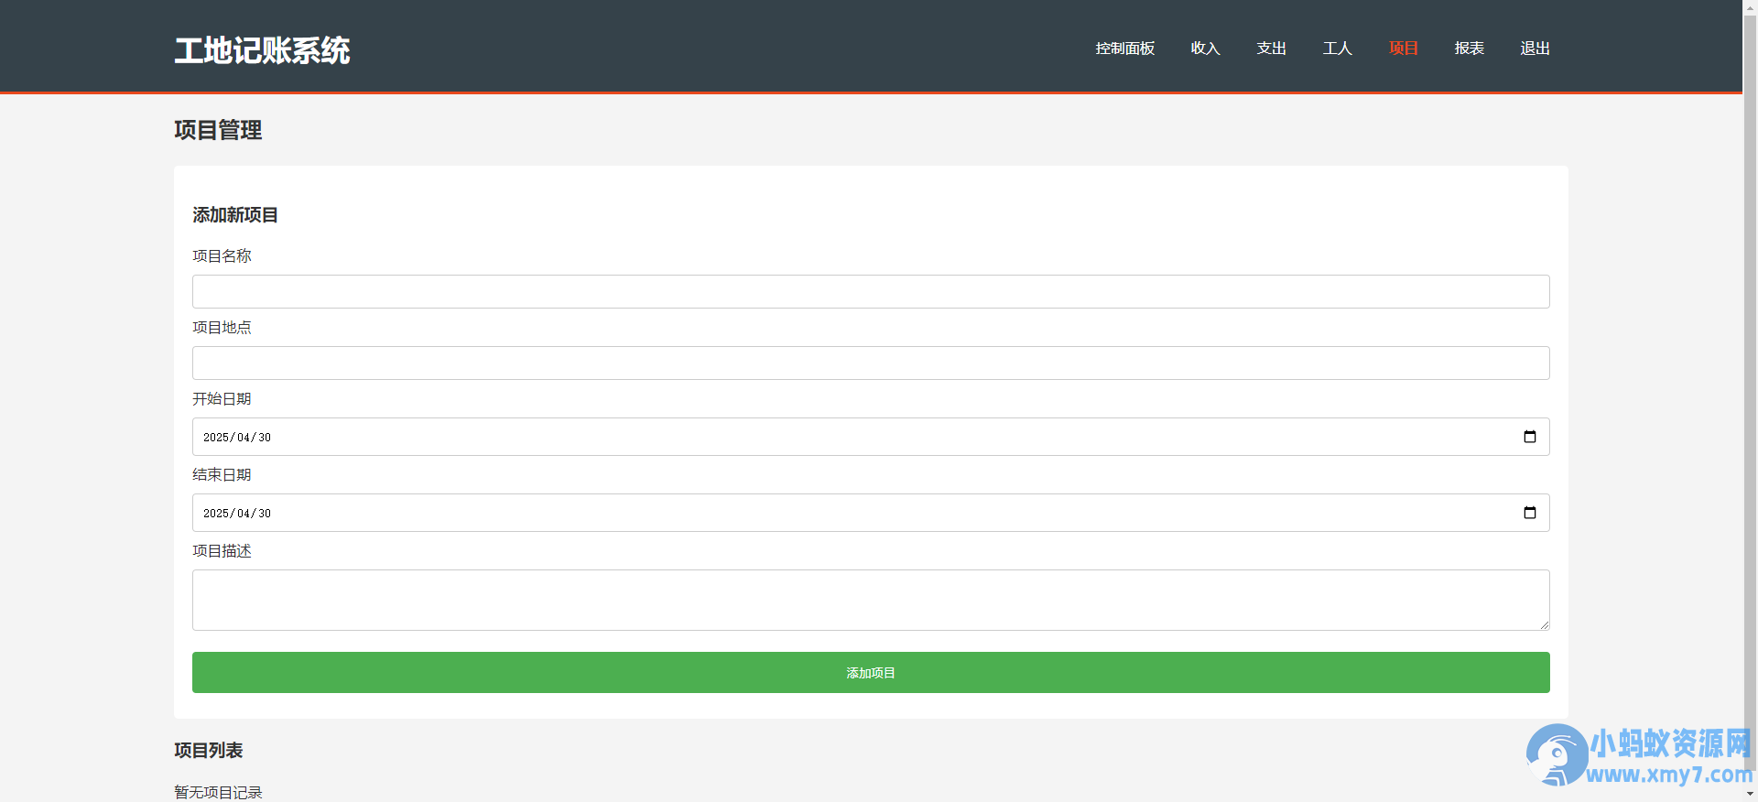Navigate to 支出 section
The width and height of the screenshot is (1758, 802).
pos(1271,49)
